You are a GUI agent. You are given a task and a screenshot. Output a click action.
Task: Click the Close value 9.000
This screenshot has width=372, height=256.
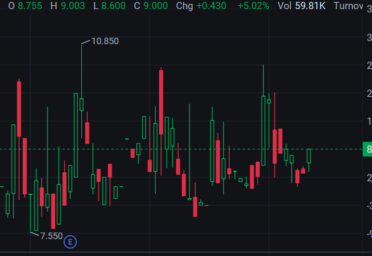pyautogui.click(x=155, y=6)
